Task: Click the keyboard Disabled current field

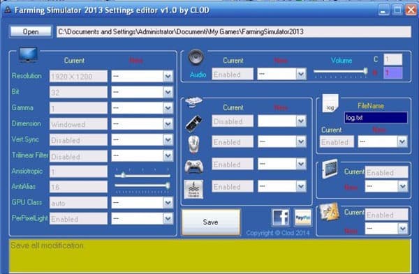Action: pos(233,121)
